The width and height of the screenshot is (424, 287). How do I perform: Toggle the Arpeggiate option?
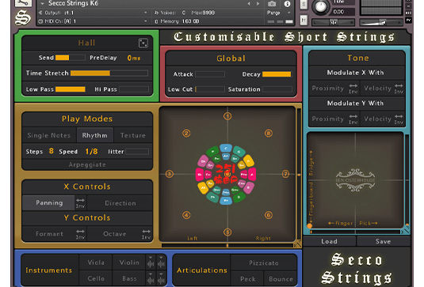87,164
